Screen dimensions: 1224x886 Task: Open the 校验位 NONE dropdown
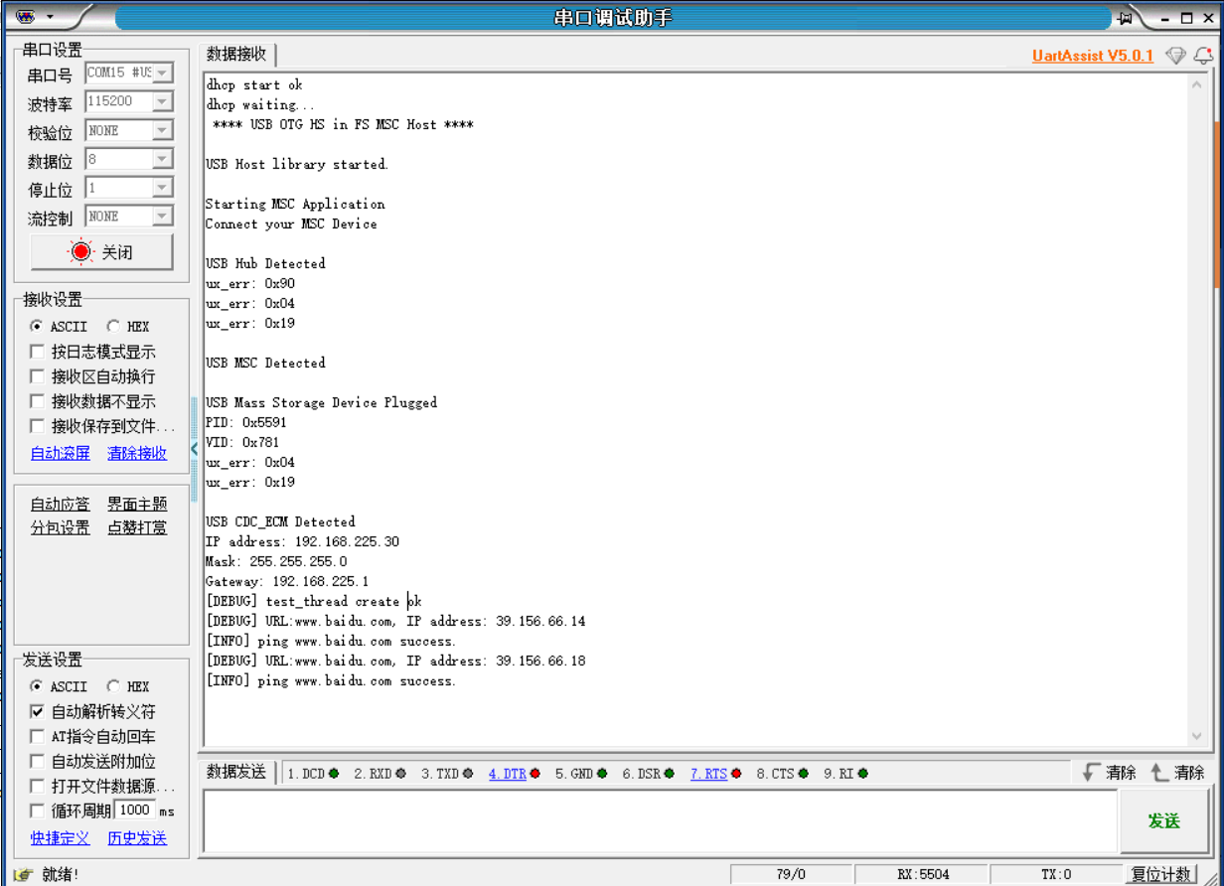coord(162,130)
